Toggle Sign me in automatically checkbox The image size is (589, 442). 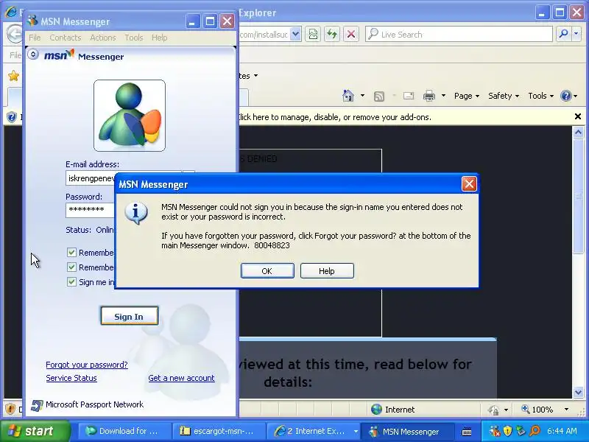pos(71,282)
